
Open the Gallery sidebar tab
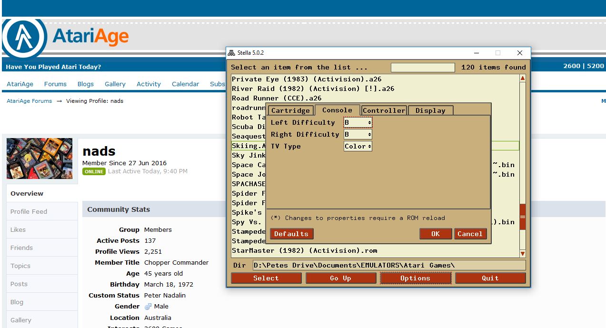pyautogui.click(x=42, y=320)
